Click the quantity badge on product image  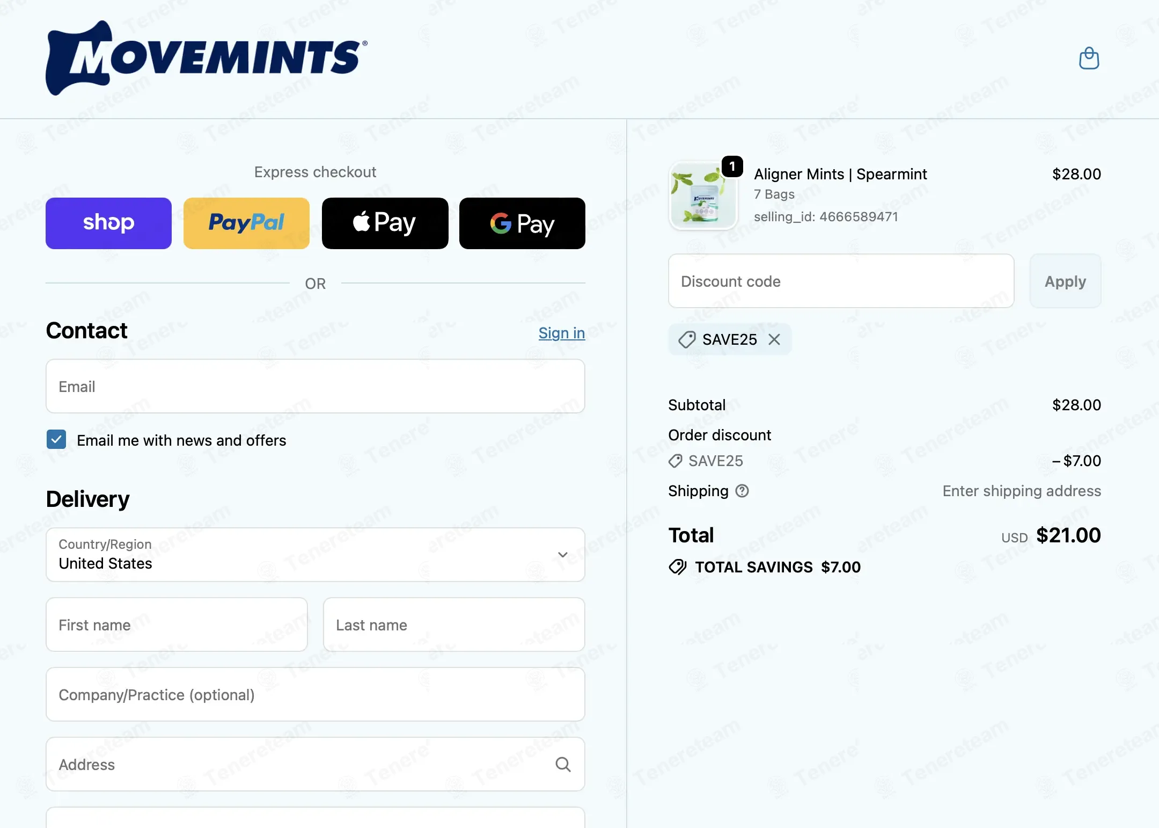point(732,166)
